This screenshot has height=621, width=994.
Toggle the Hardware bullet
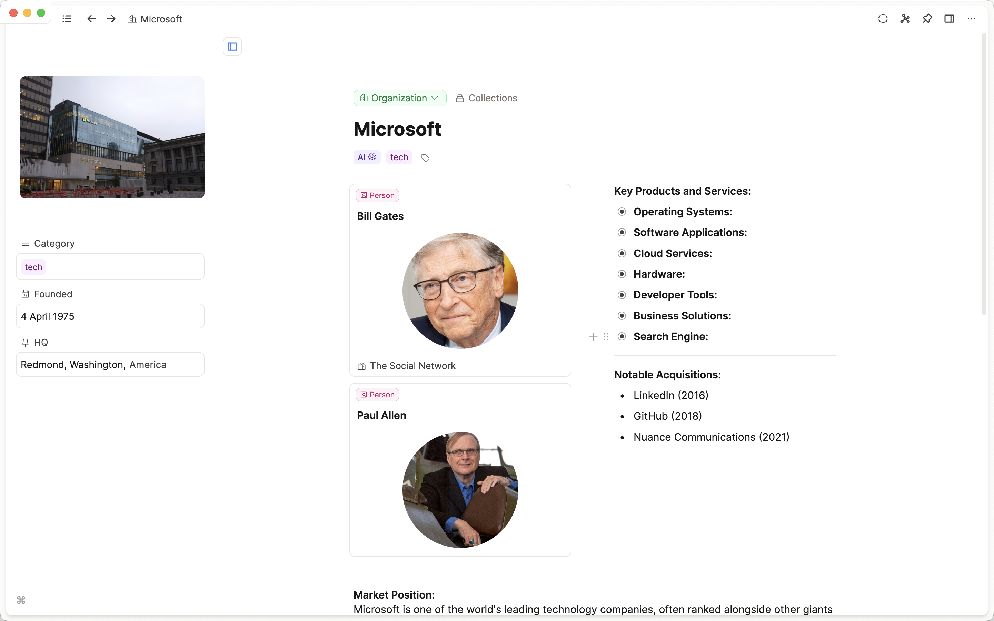[622, 274]
